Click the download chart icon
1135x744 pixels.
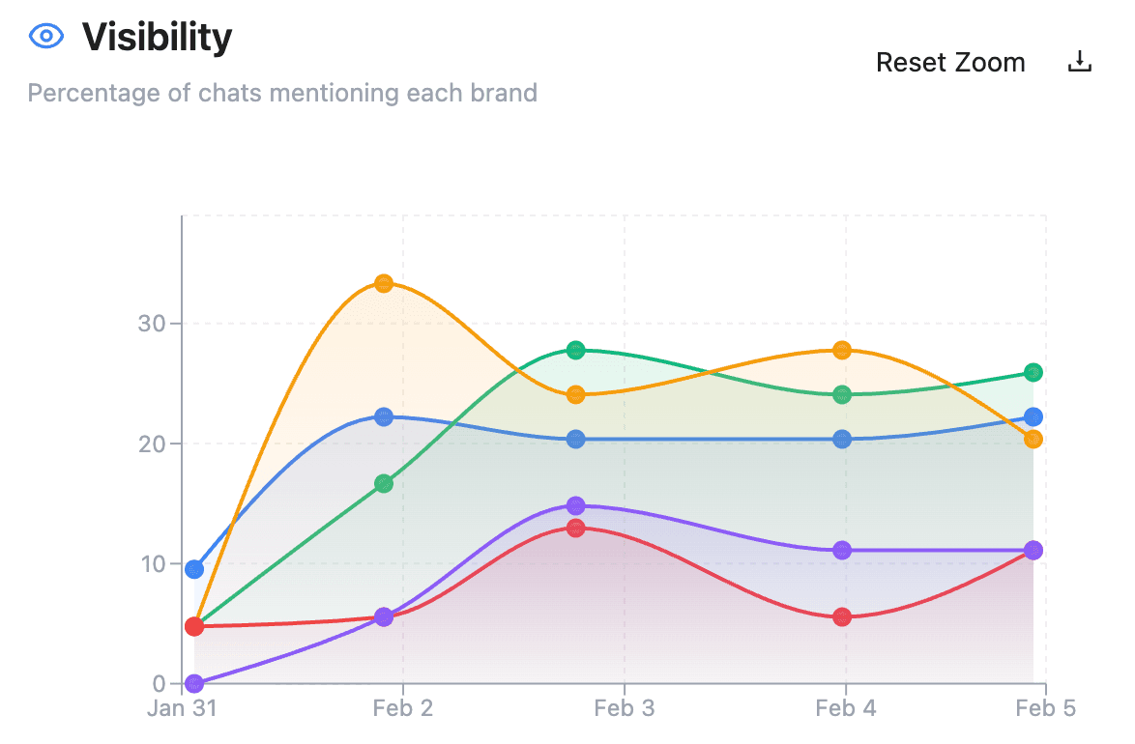click(x=1079, y=62)
